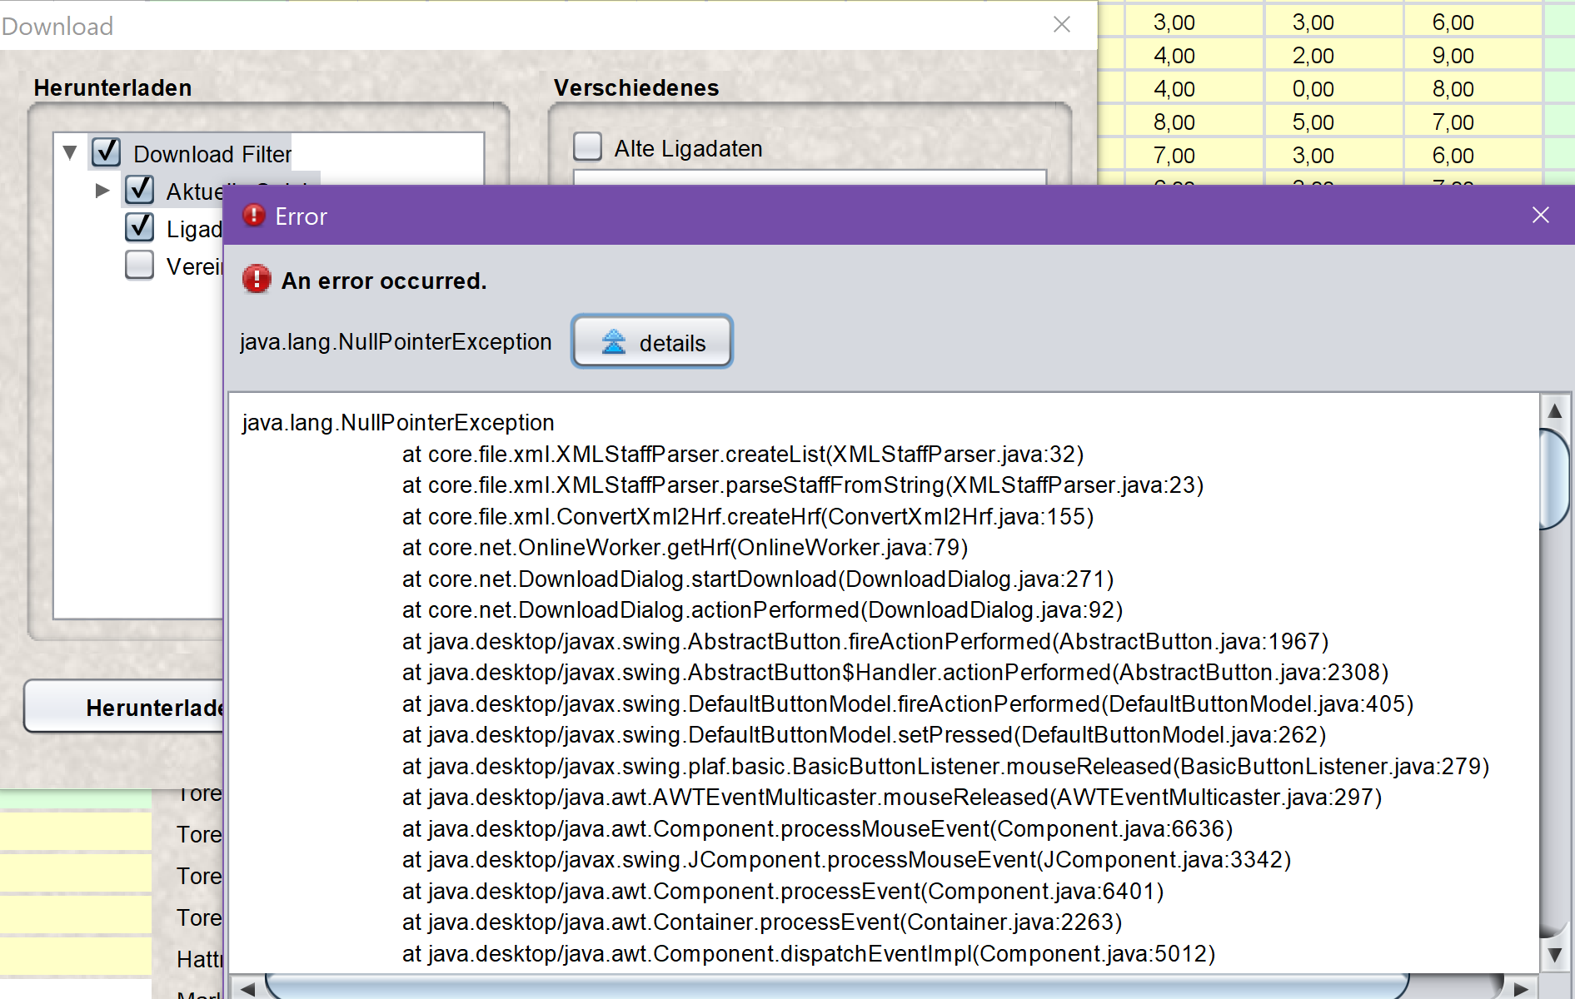This screenshot has width=1575, height=999.
Task: Enable the Verei tree item checkbox
Action: point(140,266)
